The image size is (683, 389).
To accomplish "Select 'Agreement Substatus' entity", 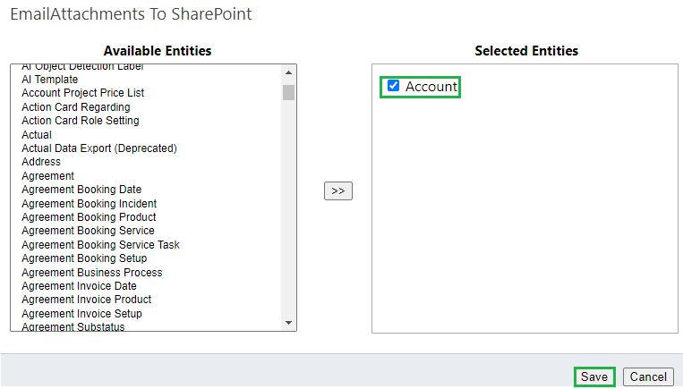I will pyautogui.click(x=73, y=326).
